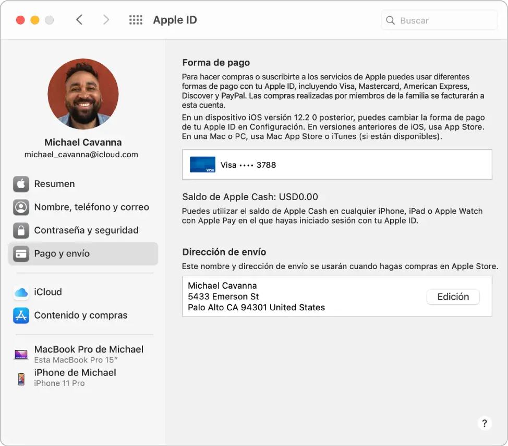Open the iCloud section

[x=83, y=292]
